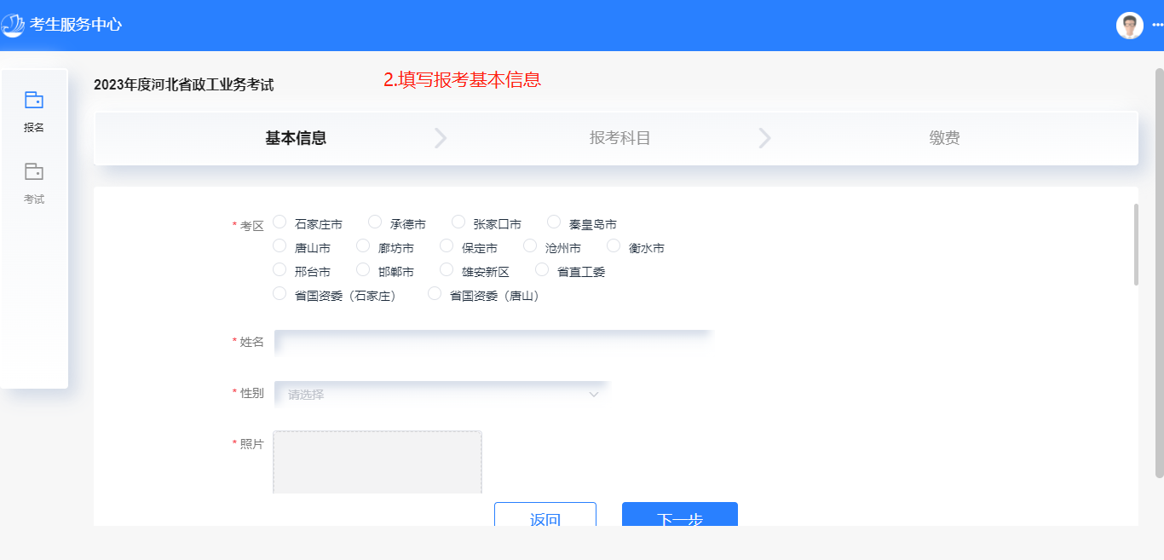Switch to 报考科目 step tab
The width and height of the screenshot is (1164, 560).
coord(619,138)
